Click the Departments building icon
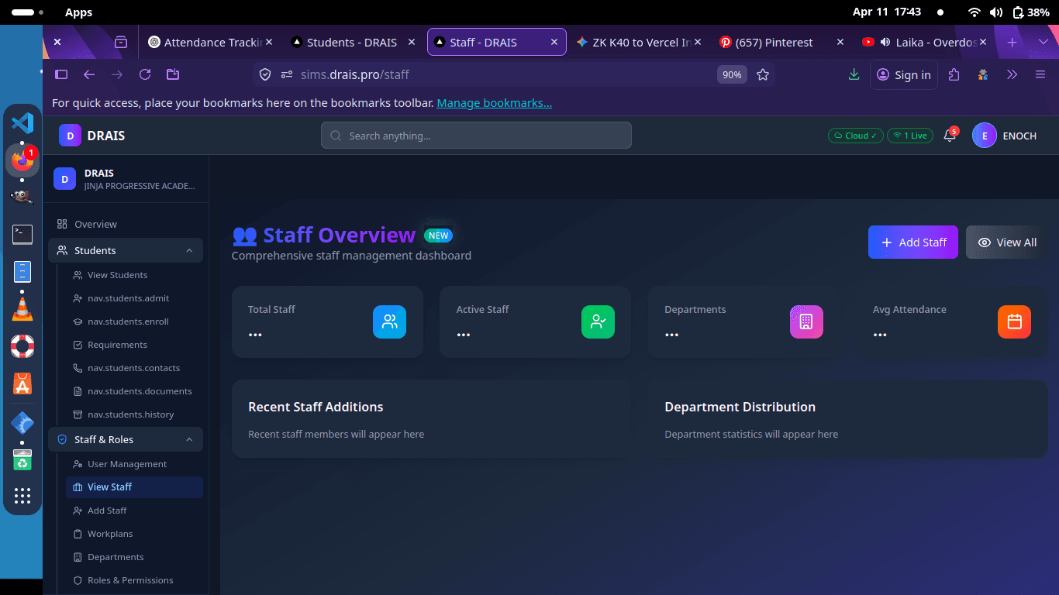 (806, 322)
